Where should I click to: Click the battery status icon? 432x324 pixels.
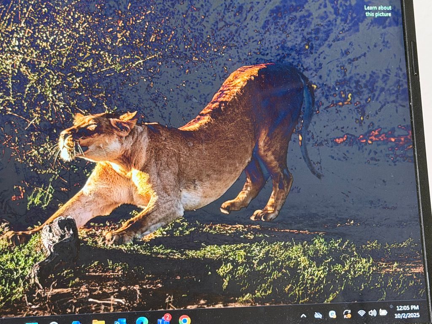click(383, 312)
